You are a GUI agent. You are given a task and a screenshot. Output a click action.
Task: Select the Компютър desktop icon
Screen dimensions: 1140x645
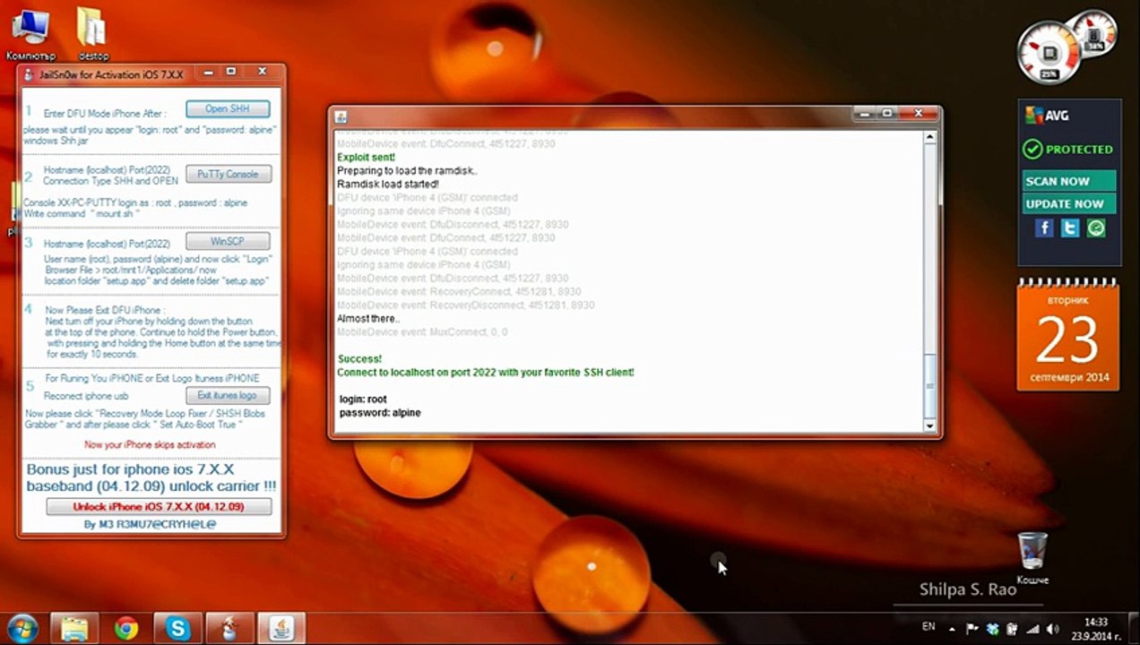point(30,34)
